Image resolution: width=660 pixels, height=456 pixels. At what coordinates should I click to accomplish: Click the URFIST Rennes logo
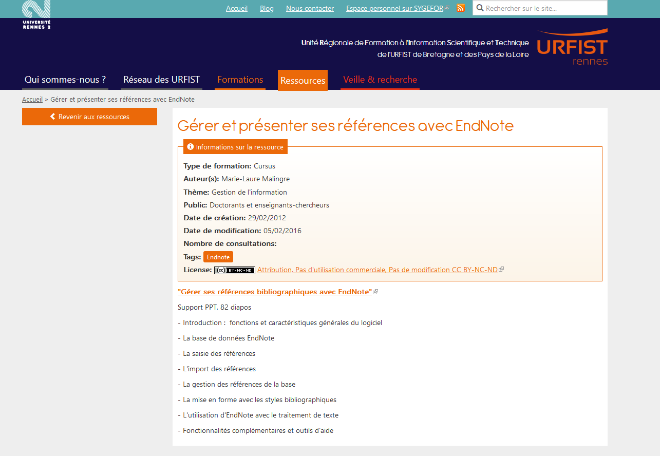[572, 47]
